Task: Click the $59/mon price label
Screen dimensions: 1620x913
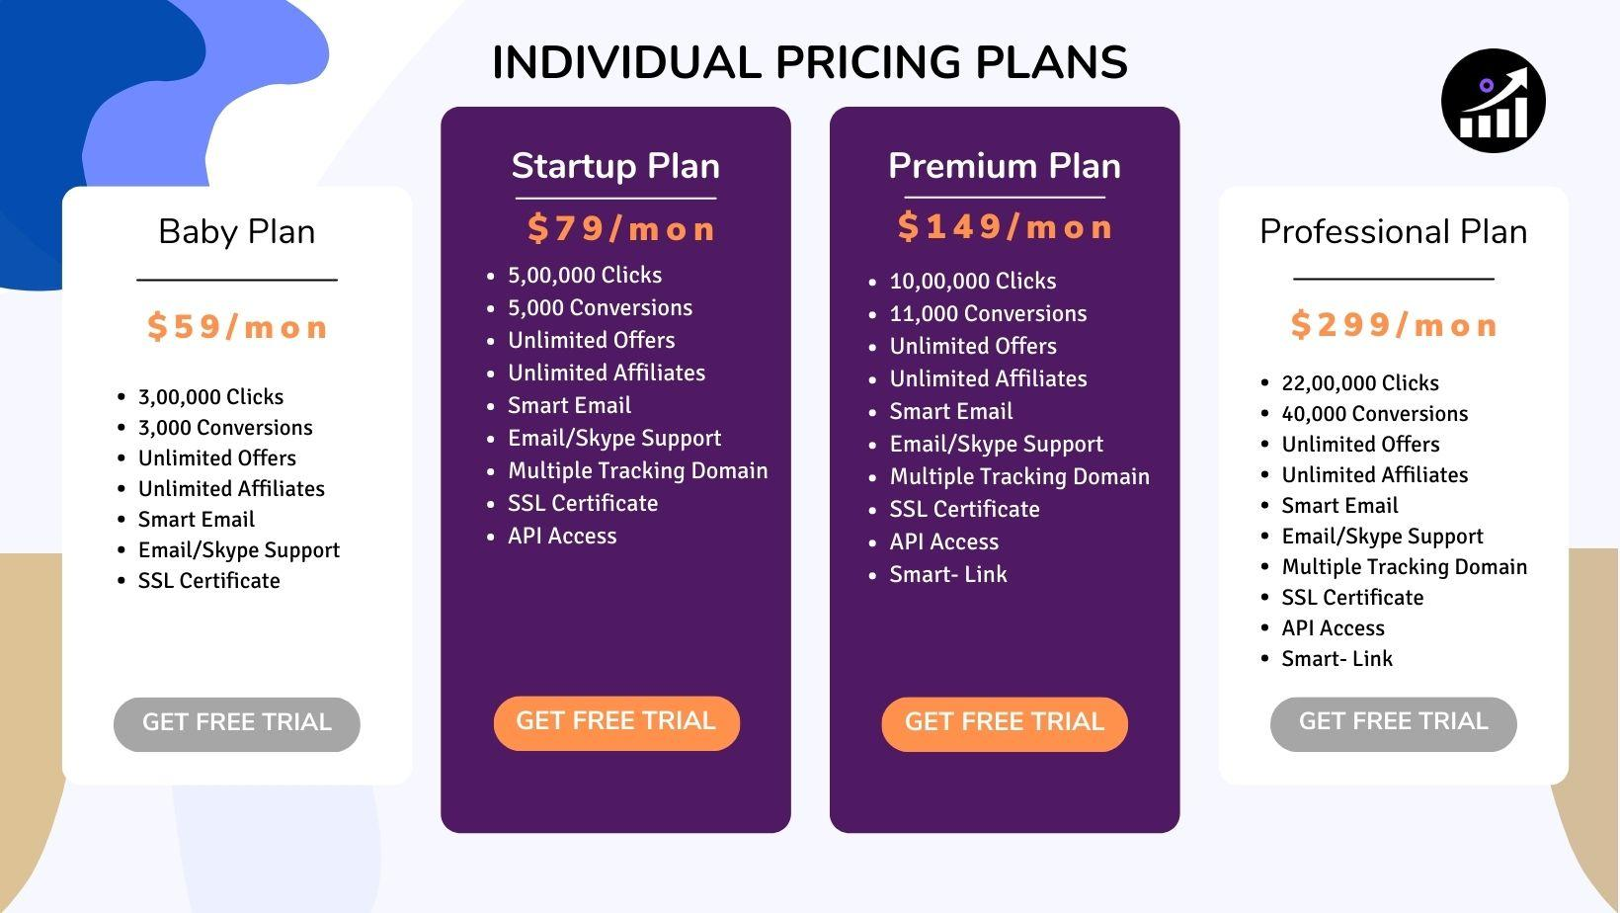Action: [237, 327]
